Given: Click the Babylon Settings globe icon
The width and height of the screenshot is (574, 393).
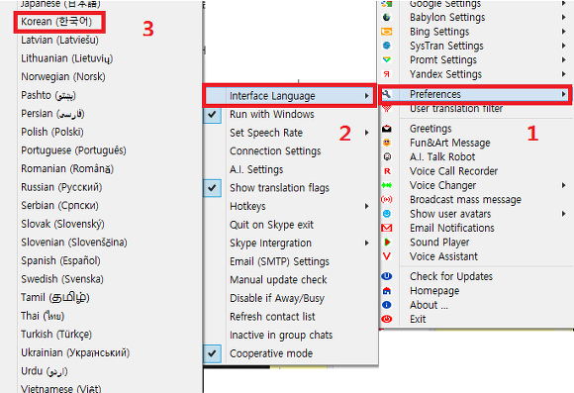Looking at the screenshot, I should click(x=387, y=17).
